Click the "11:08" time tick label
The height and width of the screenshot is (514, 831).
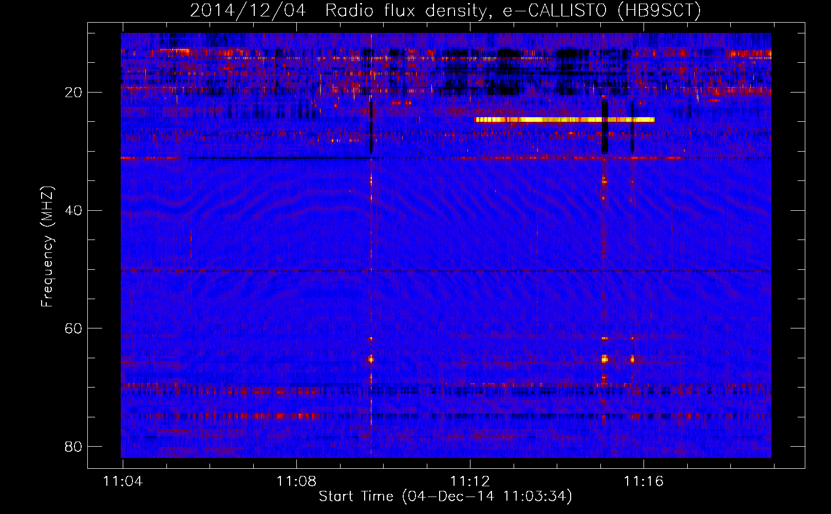click(296, 482)
